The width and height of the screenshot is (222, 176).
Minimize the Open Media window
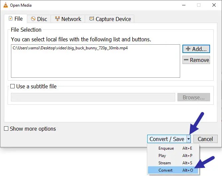tap(184, 5)
